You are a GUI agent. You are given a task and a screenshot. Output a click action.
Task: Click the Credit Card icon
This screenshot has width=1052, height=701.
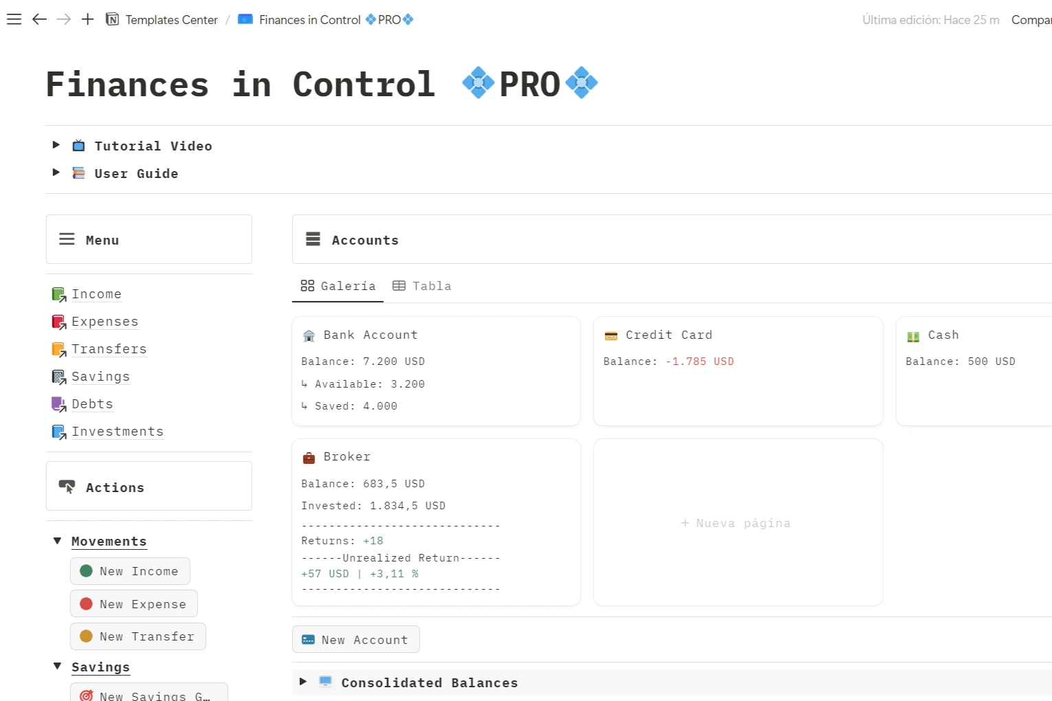click(x=611, y=336)
